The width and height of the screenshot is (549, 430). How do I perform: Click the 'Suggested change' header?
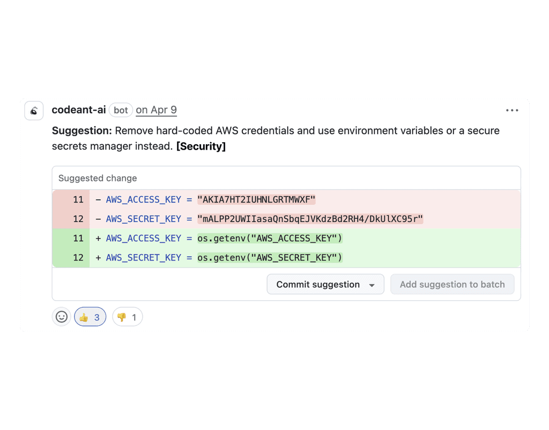click(x=97, y=178)
